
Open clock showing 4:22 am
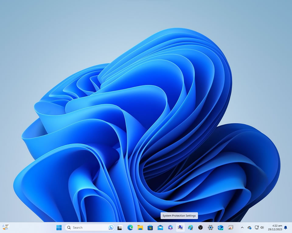(275, 228)
